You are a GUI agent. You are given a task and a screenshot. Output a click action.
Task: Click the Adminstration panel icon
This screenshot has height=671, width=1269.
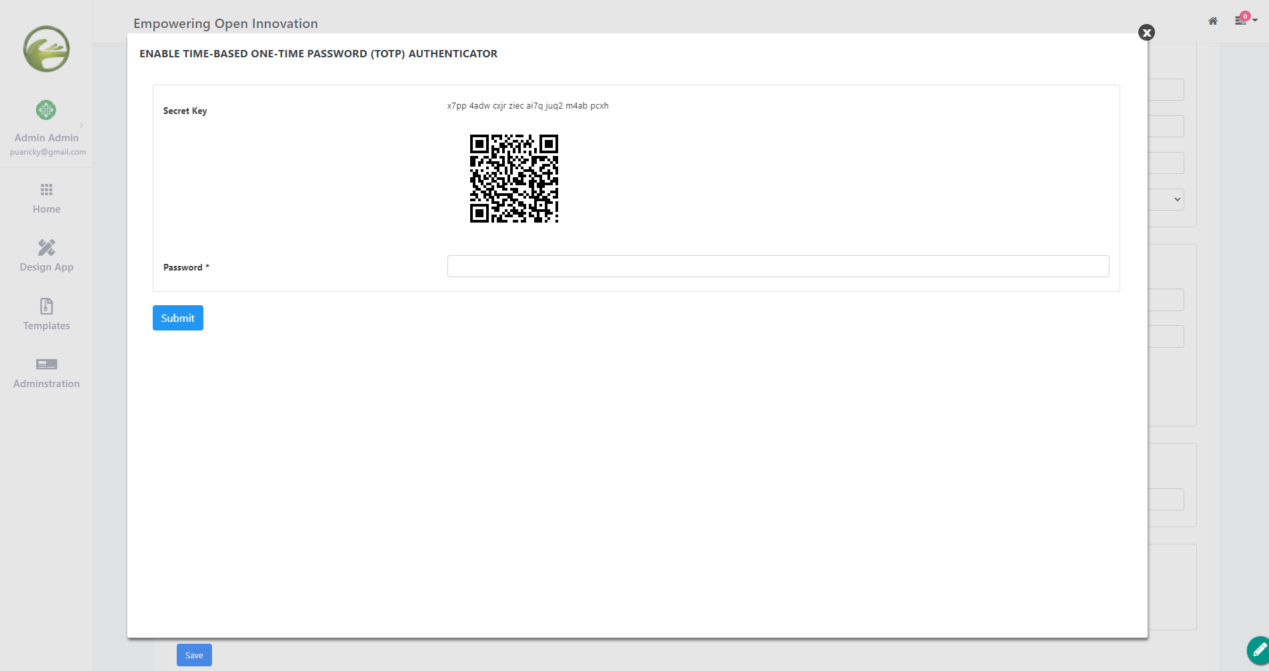[47, 364]
